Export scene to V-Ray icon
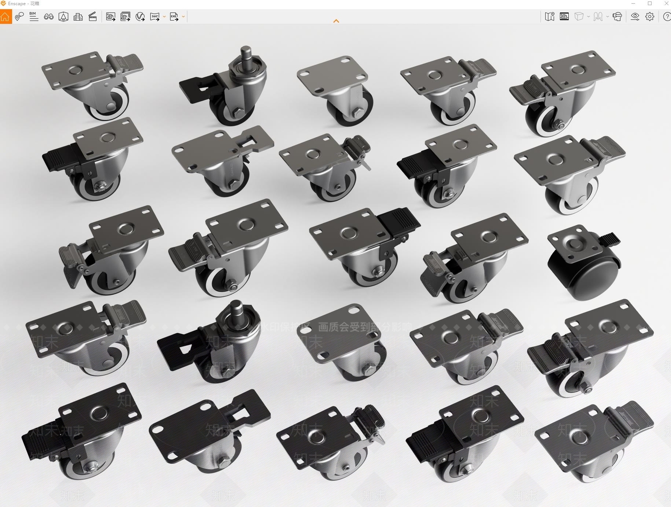Viewport: 671px width, 507px height. coord(140,17)
